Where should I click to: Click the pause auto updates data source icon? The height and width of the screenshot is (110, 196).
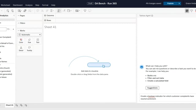pyautogui.click(x=12, y=11)
